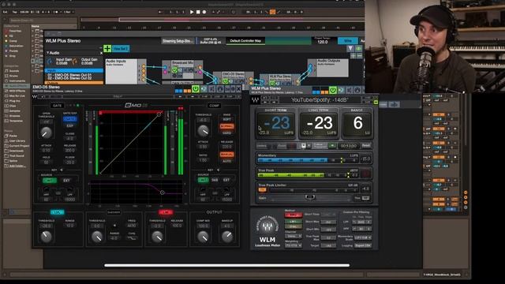The width and height of the screenshot is (505, 284).
Task: Select NORMAL knee in compressor
Action: [x=226, y=126]
